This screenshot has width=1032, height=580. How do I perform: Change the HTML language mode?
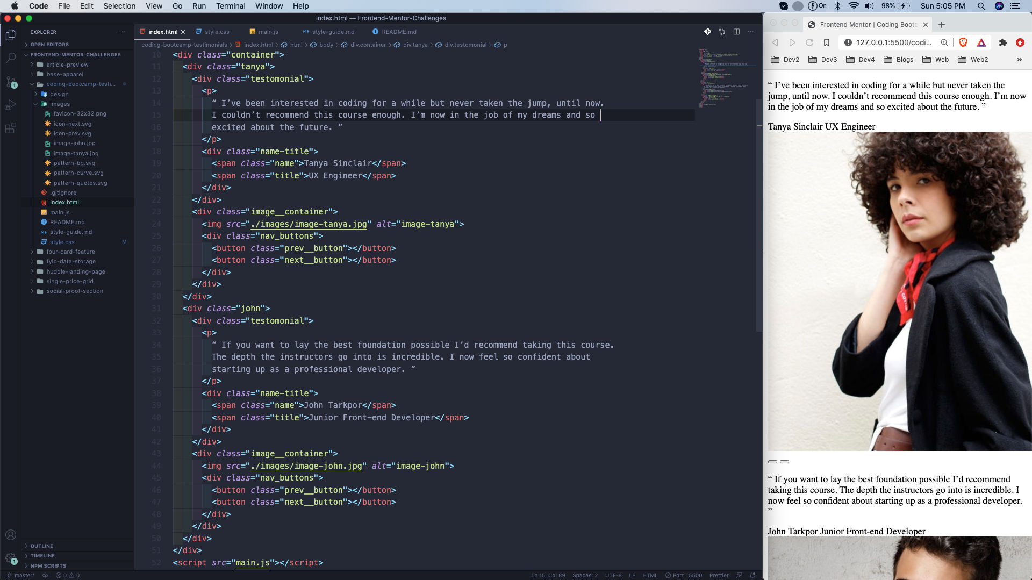[650, 575]
